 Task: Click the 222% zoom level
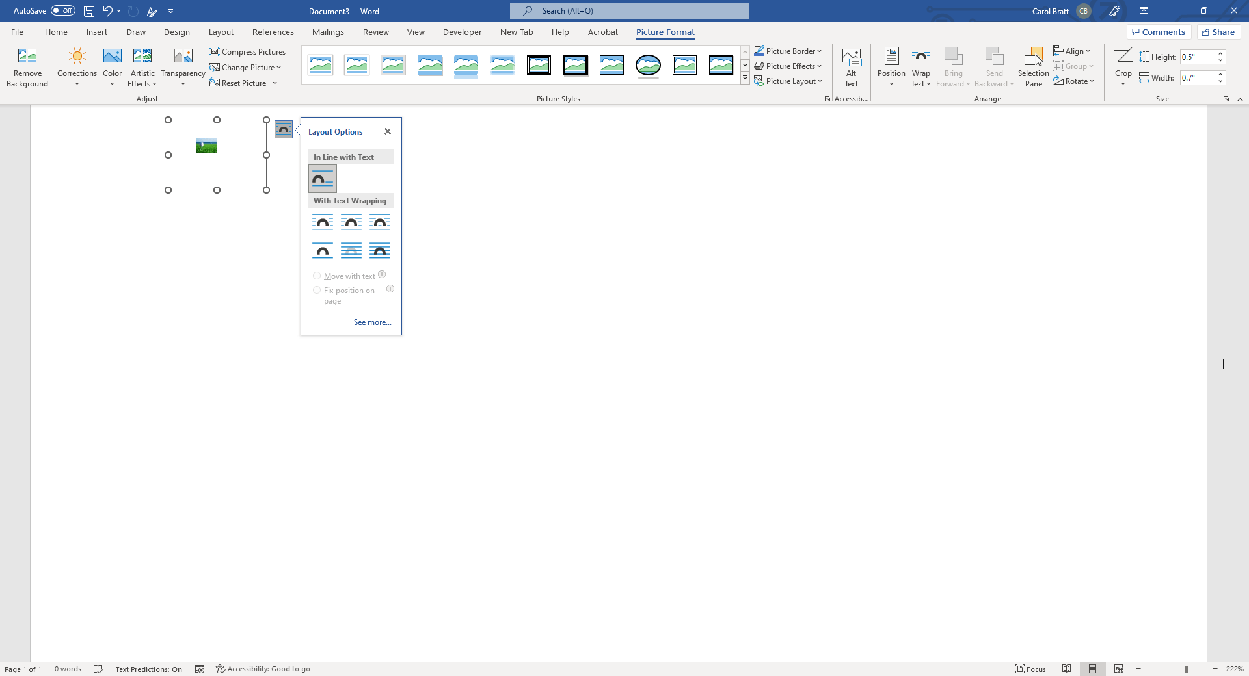pos(1235,669)
